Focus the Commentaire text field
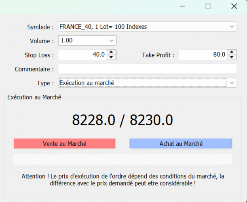247x202 pixels. (147, 69)
